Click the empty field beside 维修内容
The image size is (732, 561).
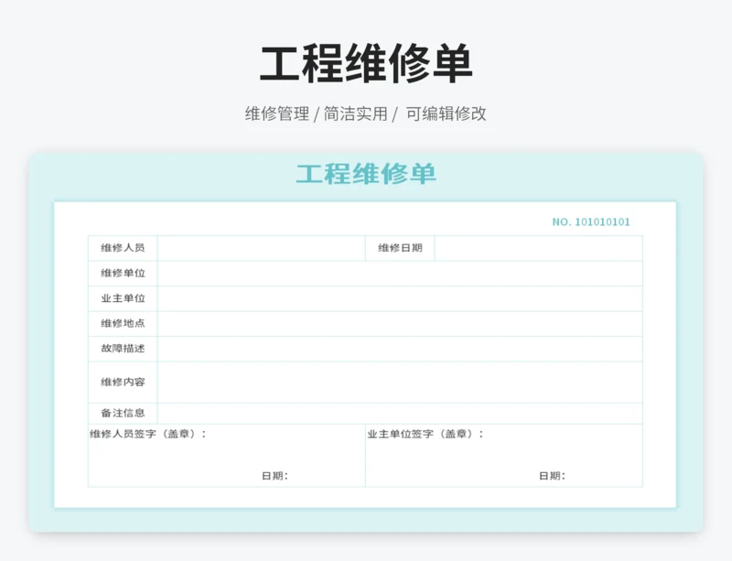click(x=400, y=383)
